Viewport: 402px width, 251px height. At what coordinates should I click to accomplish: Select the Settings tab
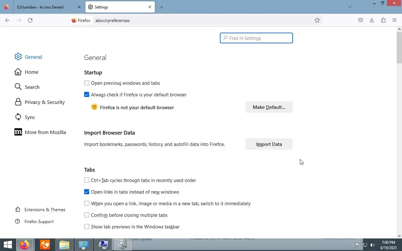point(120,7)
